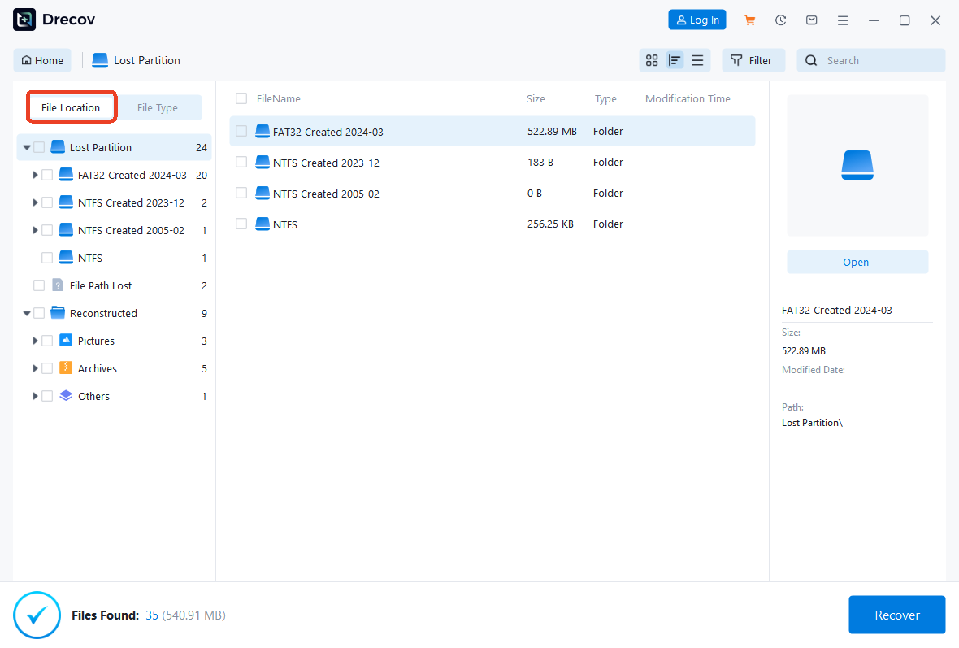
Task: Check the FAT32 Created 2024-03 row checkbox
Action: [241, 131]
